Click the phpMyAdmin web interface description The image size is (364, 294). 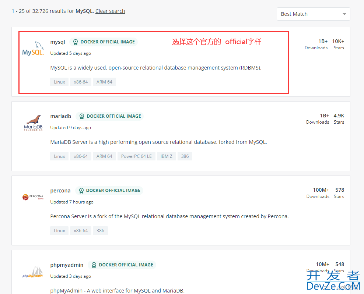click(118, 291)
